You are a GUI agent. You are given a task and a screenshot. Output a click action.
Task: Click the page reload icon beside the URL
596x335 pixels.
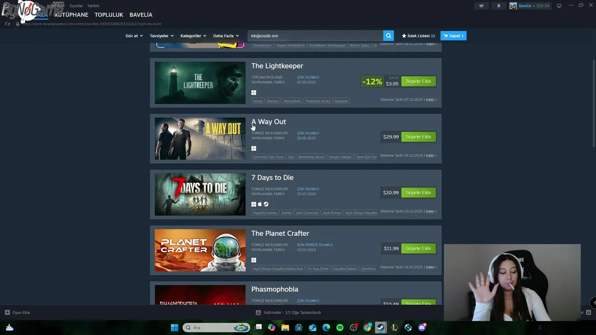(x=7, y=24)
